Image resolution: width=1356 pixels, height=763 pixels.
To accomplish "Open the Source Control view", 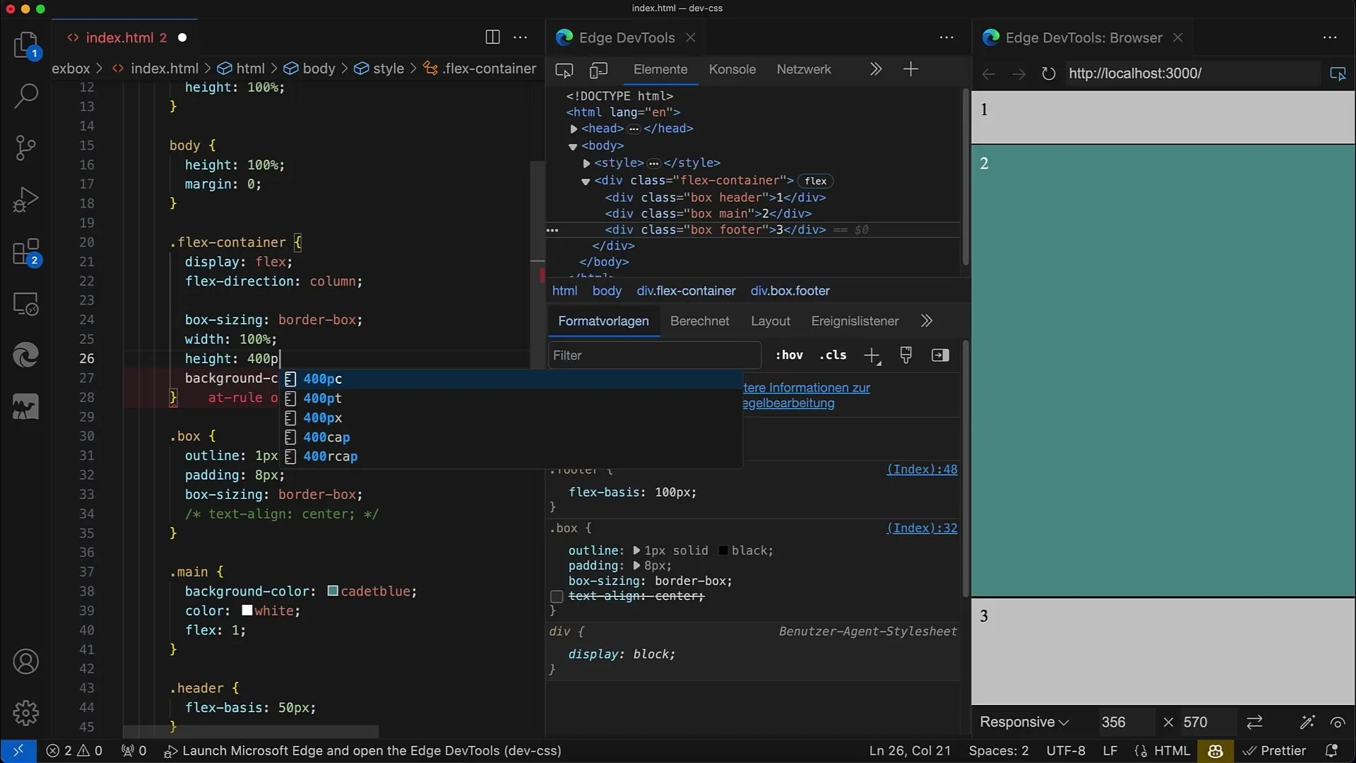I will coord(26,148).
